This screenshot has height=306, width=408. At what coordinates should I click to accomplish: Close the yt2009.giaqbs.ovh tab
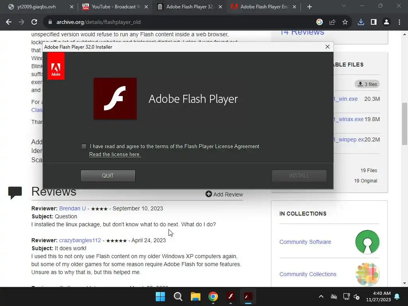(72, 7)
